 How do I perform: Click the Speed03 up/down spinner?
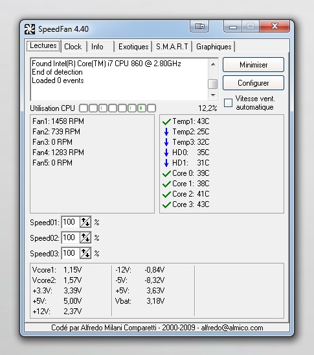[x=85, y=253]
